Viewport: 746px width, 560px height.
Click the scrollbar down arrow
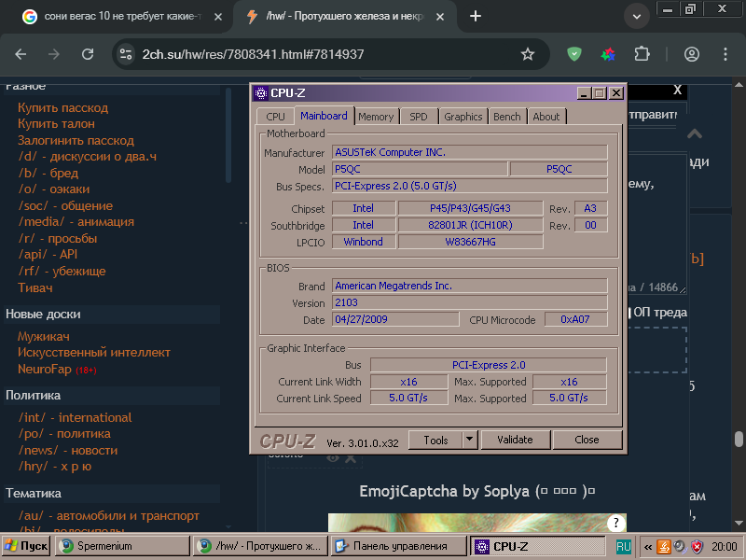click(x=739, y=524)
